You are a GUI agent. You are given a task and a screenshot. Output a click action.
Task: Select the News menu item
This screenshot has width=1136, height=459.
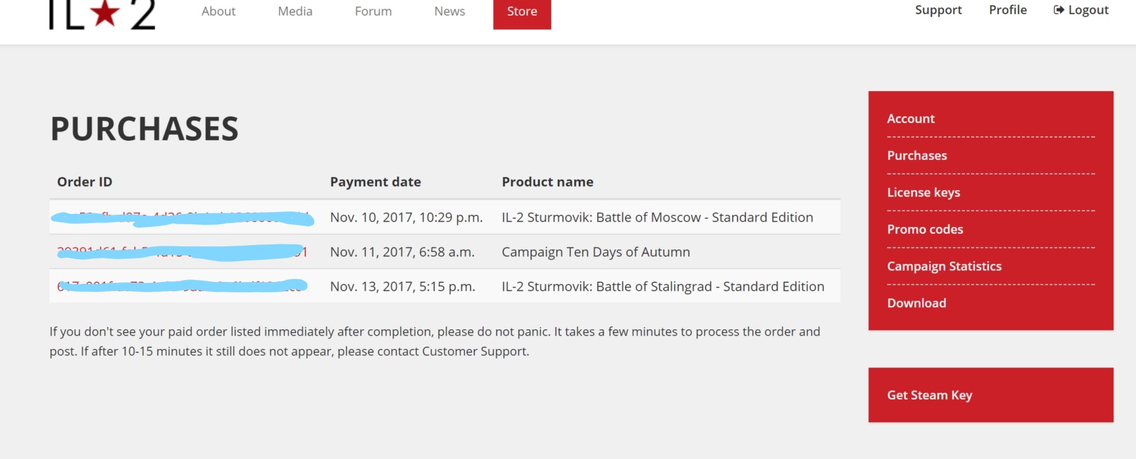[450, 11]
